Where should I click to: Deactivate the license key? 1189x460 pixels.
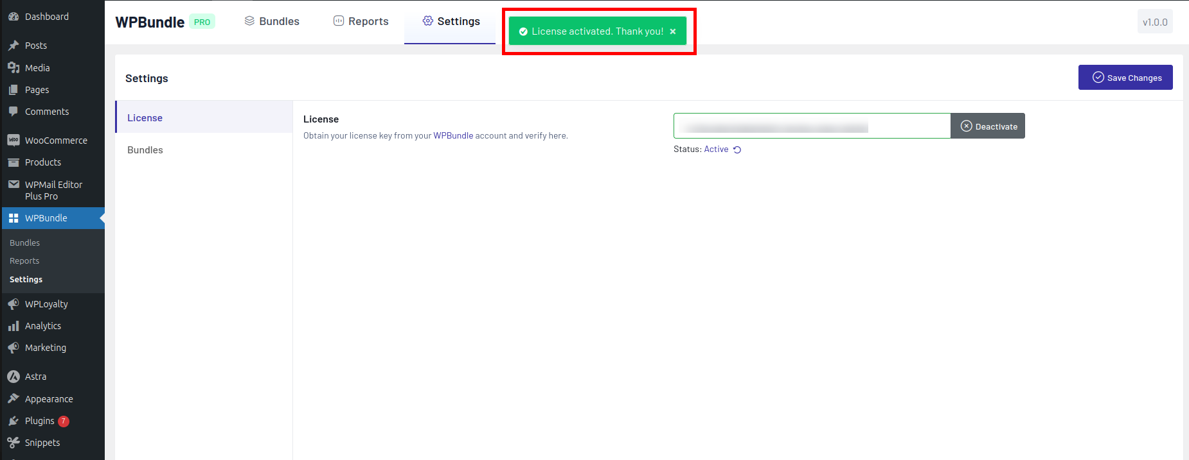988,126
